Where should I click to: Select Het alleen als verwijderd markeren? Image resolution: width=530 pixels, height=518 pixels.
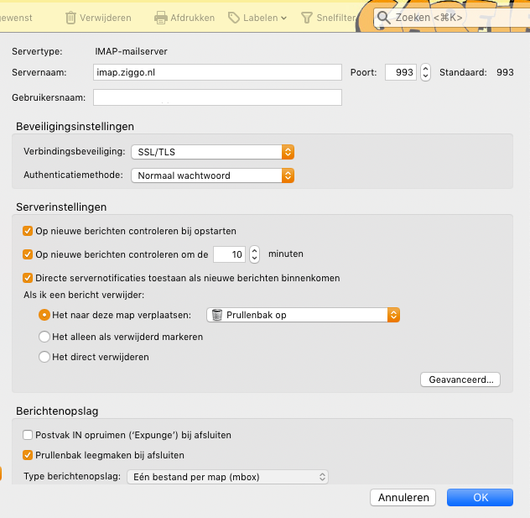[x=44, y=337]
